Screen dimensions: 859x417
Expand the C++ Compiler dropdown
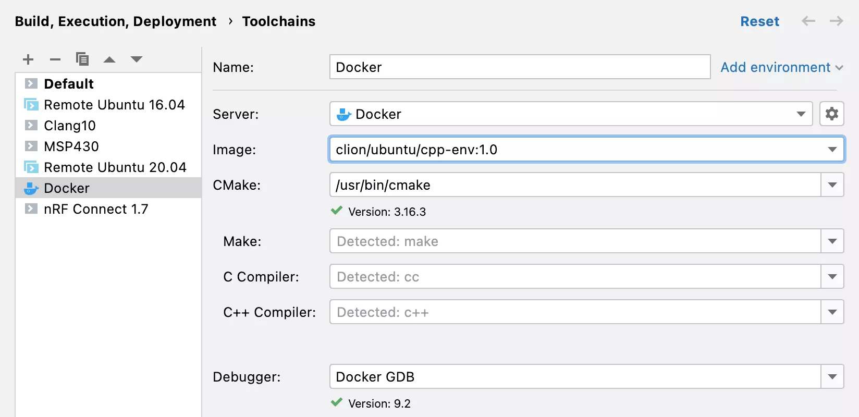[x=832, y=312]
